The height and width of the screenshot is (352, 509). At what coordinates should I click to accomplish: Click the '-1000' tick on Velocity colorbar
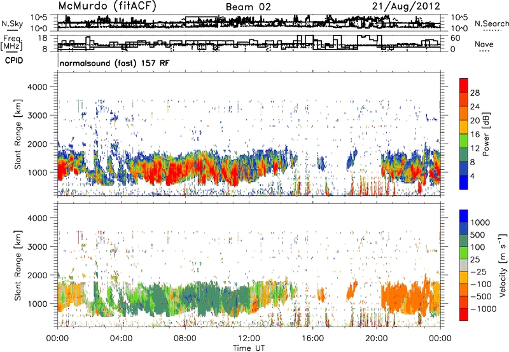483,309
